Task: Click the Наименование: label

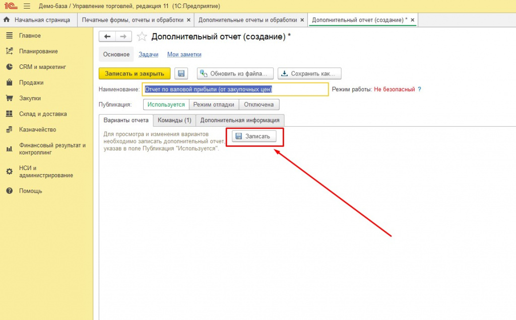Action: 119,90
